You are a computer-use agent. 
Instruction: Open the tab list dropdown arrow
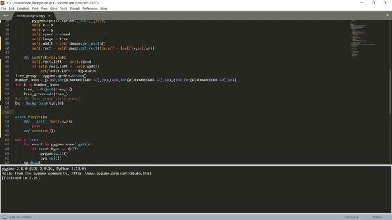(388, 15)
